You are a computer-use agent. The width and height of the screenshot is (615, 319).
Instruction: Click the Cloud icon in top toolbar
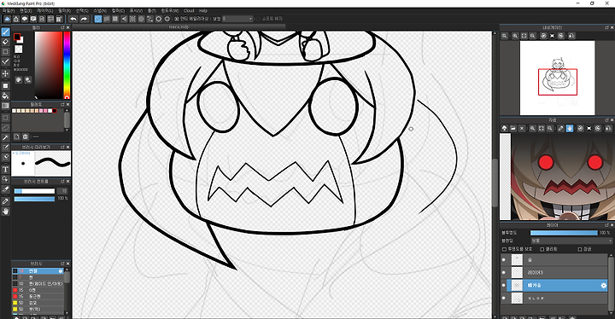[x=7, y=19]
